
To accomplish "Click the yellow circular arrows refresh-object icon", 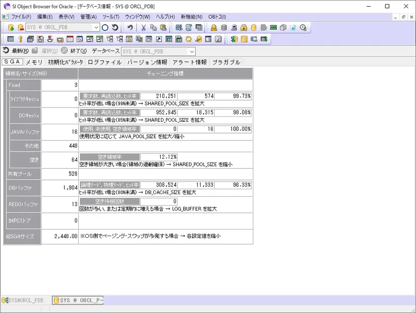I will pyautogui.click(x=188, y=39).
